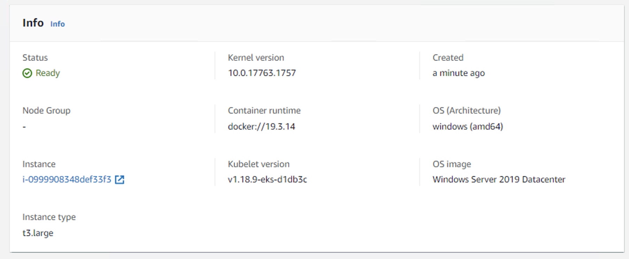Click the Node Group label
Image resolution: width=629 pixels, height=259 pixels.
(46, 111)
